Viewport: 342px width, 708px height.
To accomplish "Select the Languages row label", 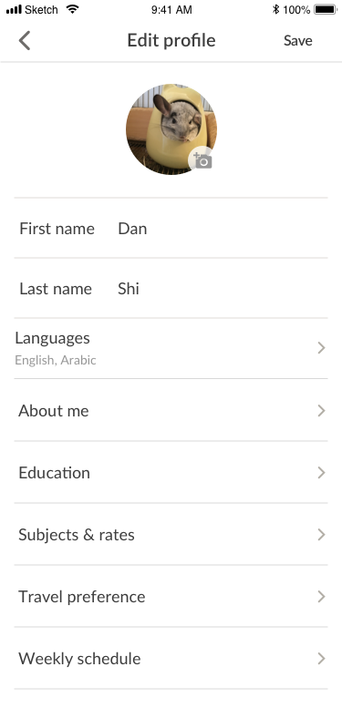I will (x=52, y=338).
